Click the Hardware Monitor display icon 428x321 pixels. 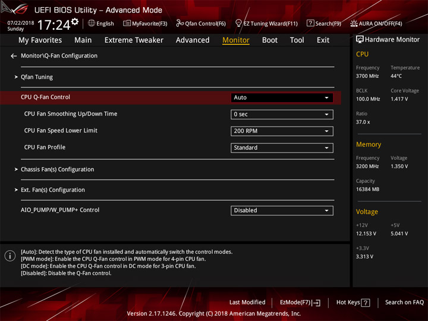(360, 40)
